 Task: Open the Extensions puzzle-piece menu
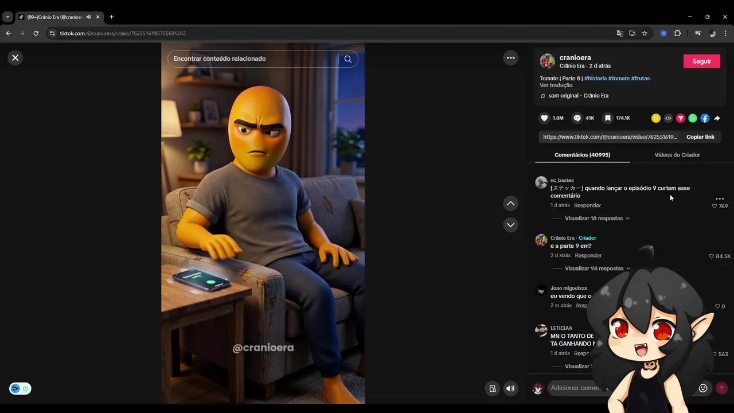(x=677, y=33)
